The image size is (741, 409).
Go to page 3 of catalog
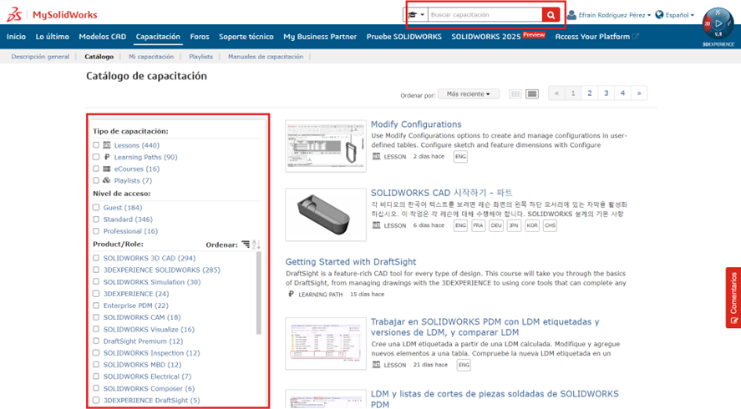(x=606, y=93)
